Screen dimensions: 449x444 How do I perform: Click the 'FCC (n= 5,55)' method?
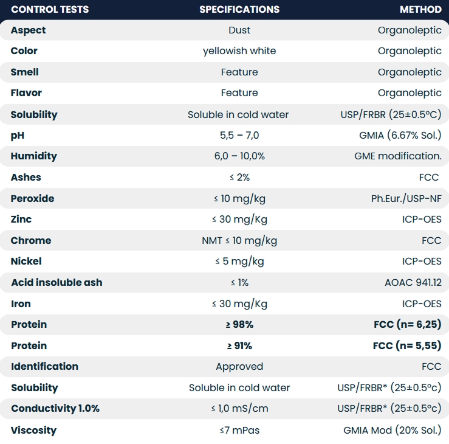(x=407, y=346)
